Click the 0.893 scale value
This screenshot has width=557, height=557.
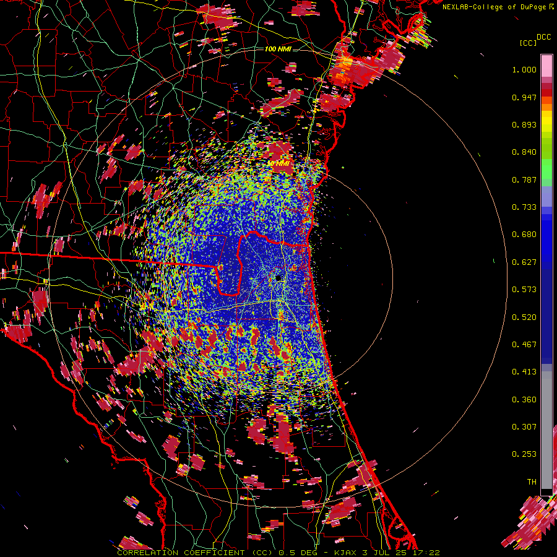pos(524,124)
